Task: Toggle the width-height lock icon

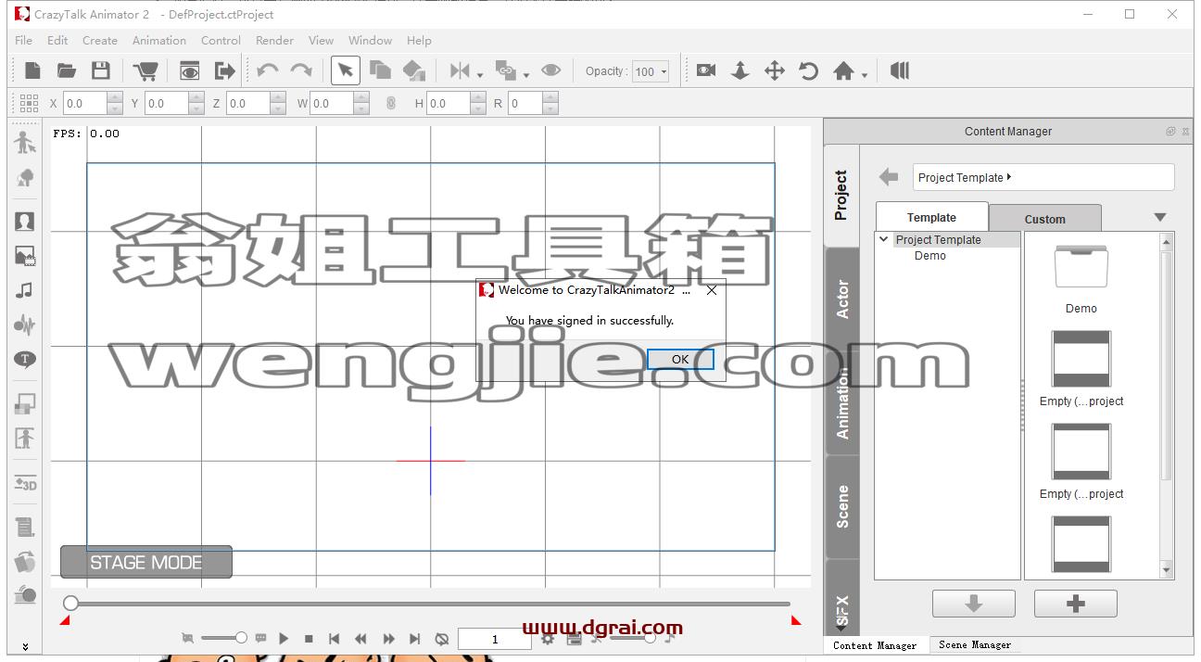Action: click(x=391, y=104)
